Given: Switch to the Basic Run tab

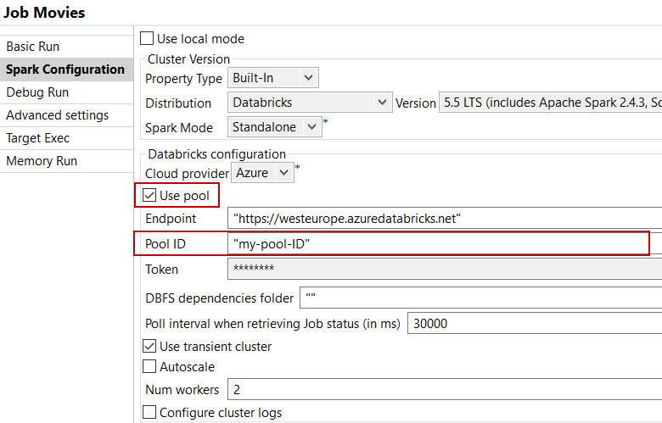Looking at the screenshot, I should (x=33, y=47).
